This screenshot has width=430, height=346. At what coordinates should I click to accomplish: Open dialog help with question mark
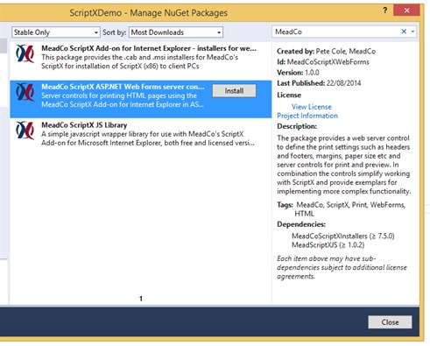click(x=385, y=11)
